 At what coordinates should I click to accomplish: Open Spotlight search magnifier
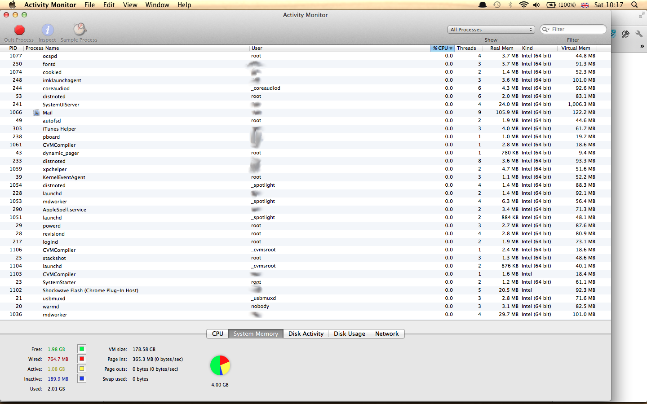pyautogui.click(x=634, y=4)
